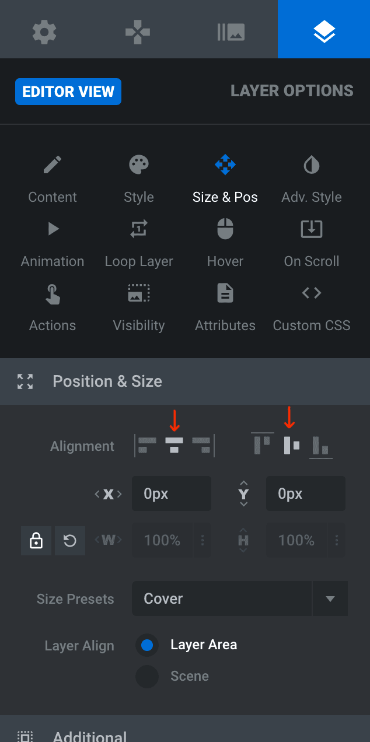Open Hover mouse settings
Viewport: 370px width, 742px height.
(225, 244)
